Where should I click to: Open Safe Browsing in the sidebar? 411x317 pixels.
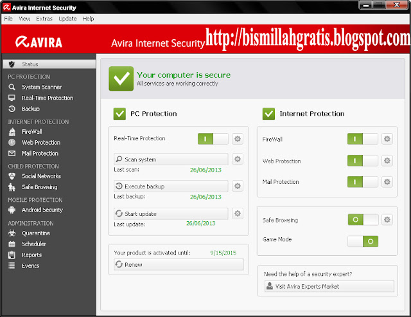point(40,187)
